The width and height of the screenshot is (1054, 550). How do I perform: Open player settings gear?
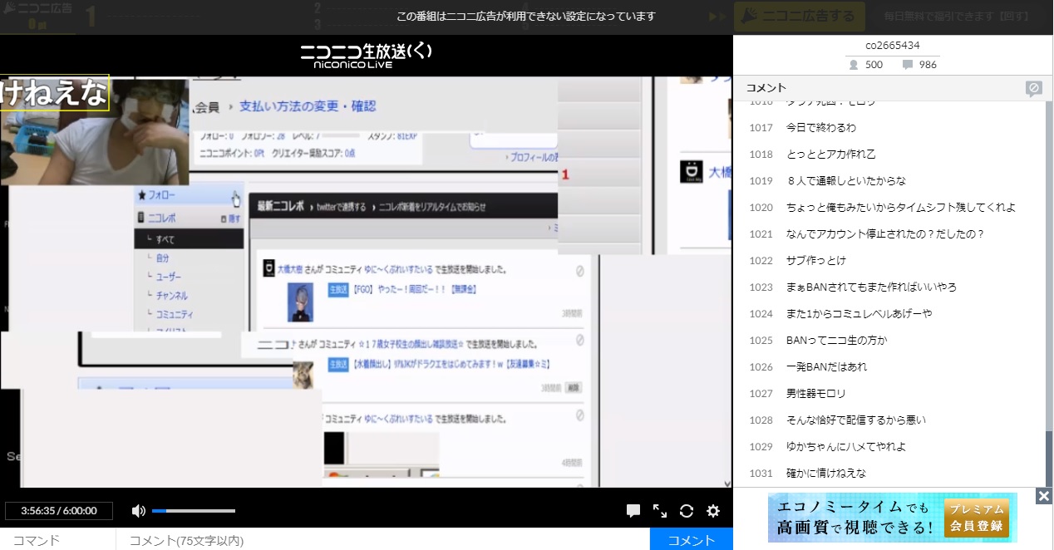[713, 511]
